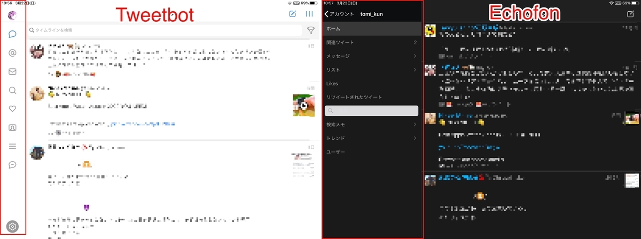Open Tweetbot timeline speech bubble tab
The height and width of the screenshot is (239, 641).
click(13, 35)
